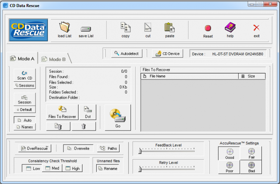Switch to the Mode B tab
Image resolution: width=280 pixels, height=184 pixels.
[54, 59]
